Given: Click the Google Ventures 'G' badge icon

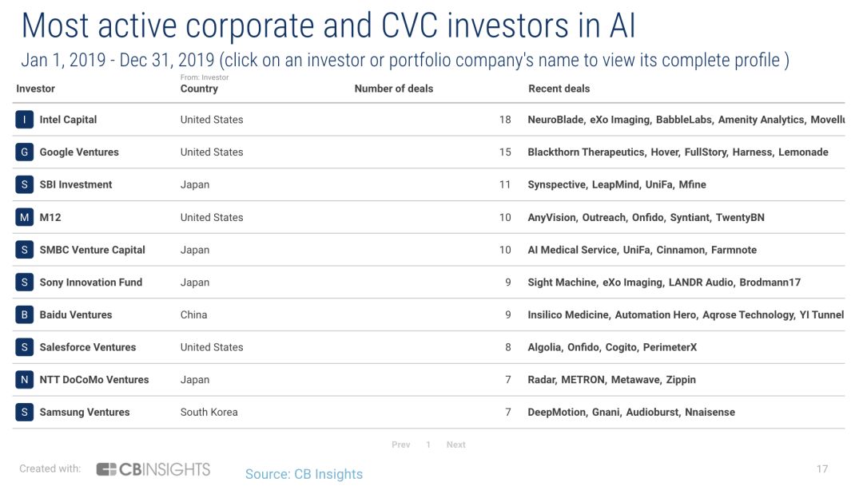Looking at the screenshot, I should [25, 152].
